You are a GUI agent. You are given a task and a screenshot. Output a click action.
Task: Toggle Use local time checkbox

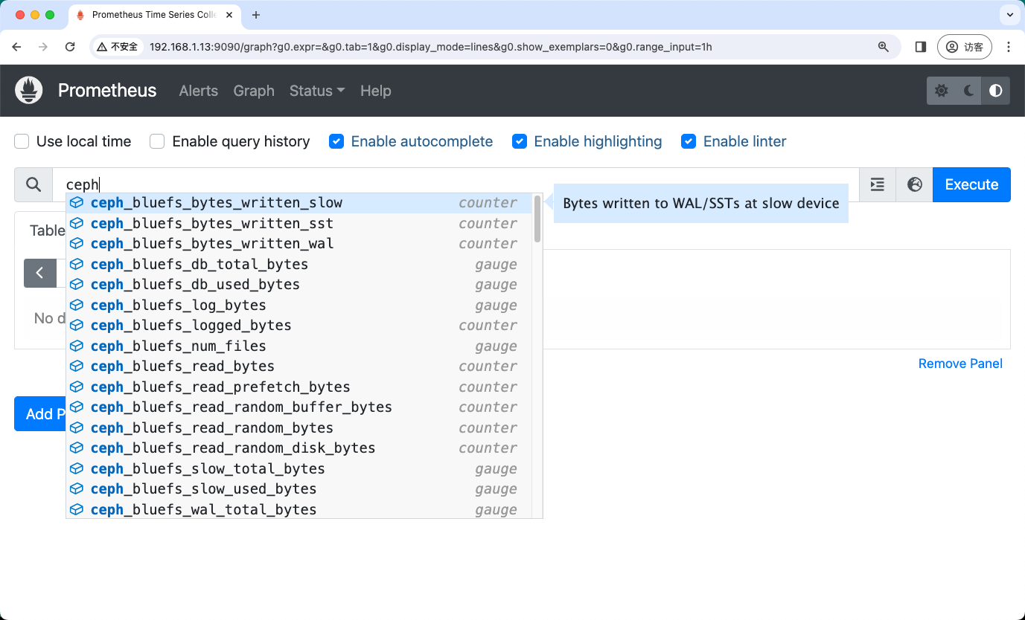point(22,141)
